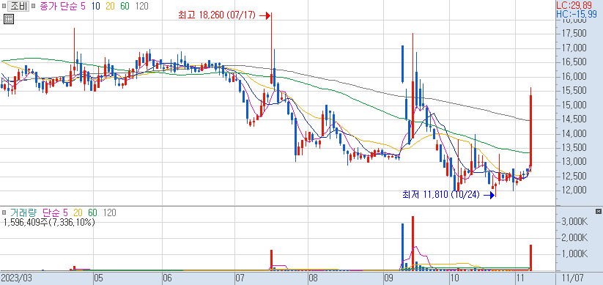
Task: Click the small square before 조비
Action: [4, 6]
